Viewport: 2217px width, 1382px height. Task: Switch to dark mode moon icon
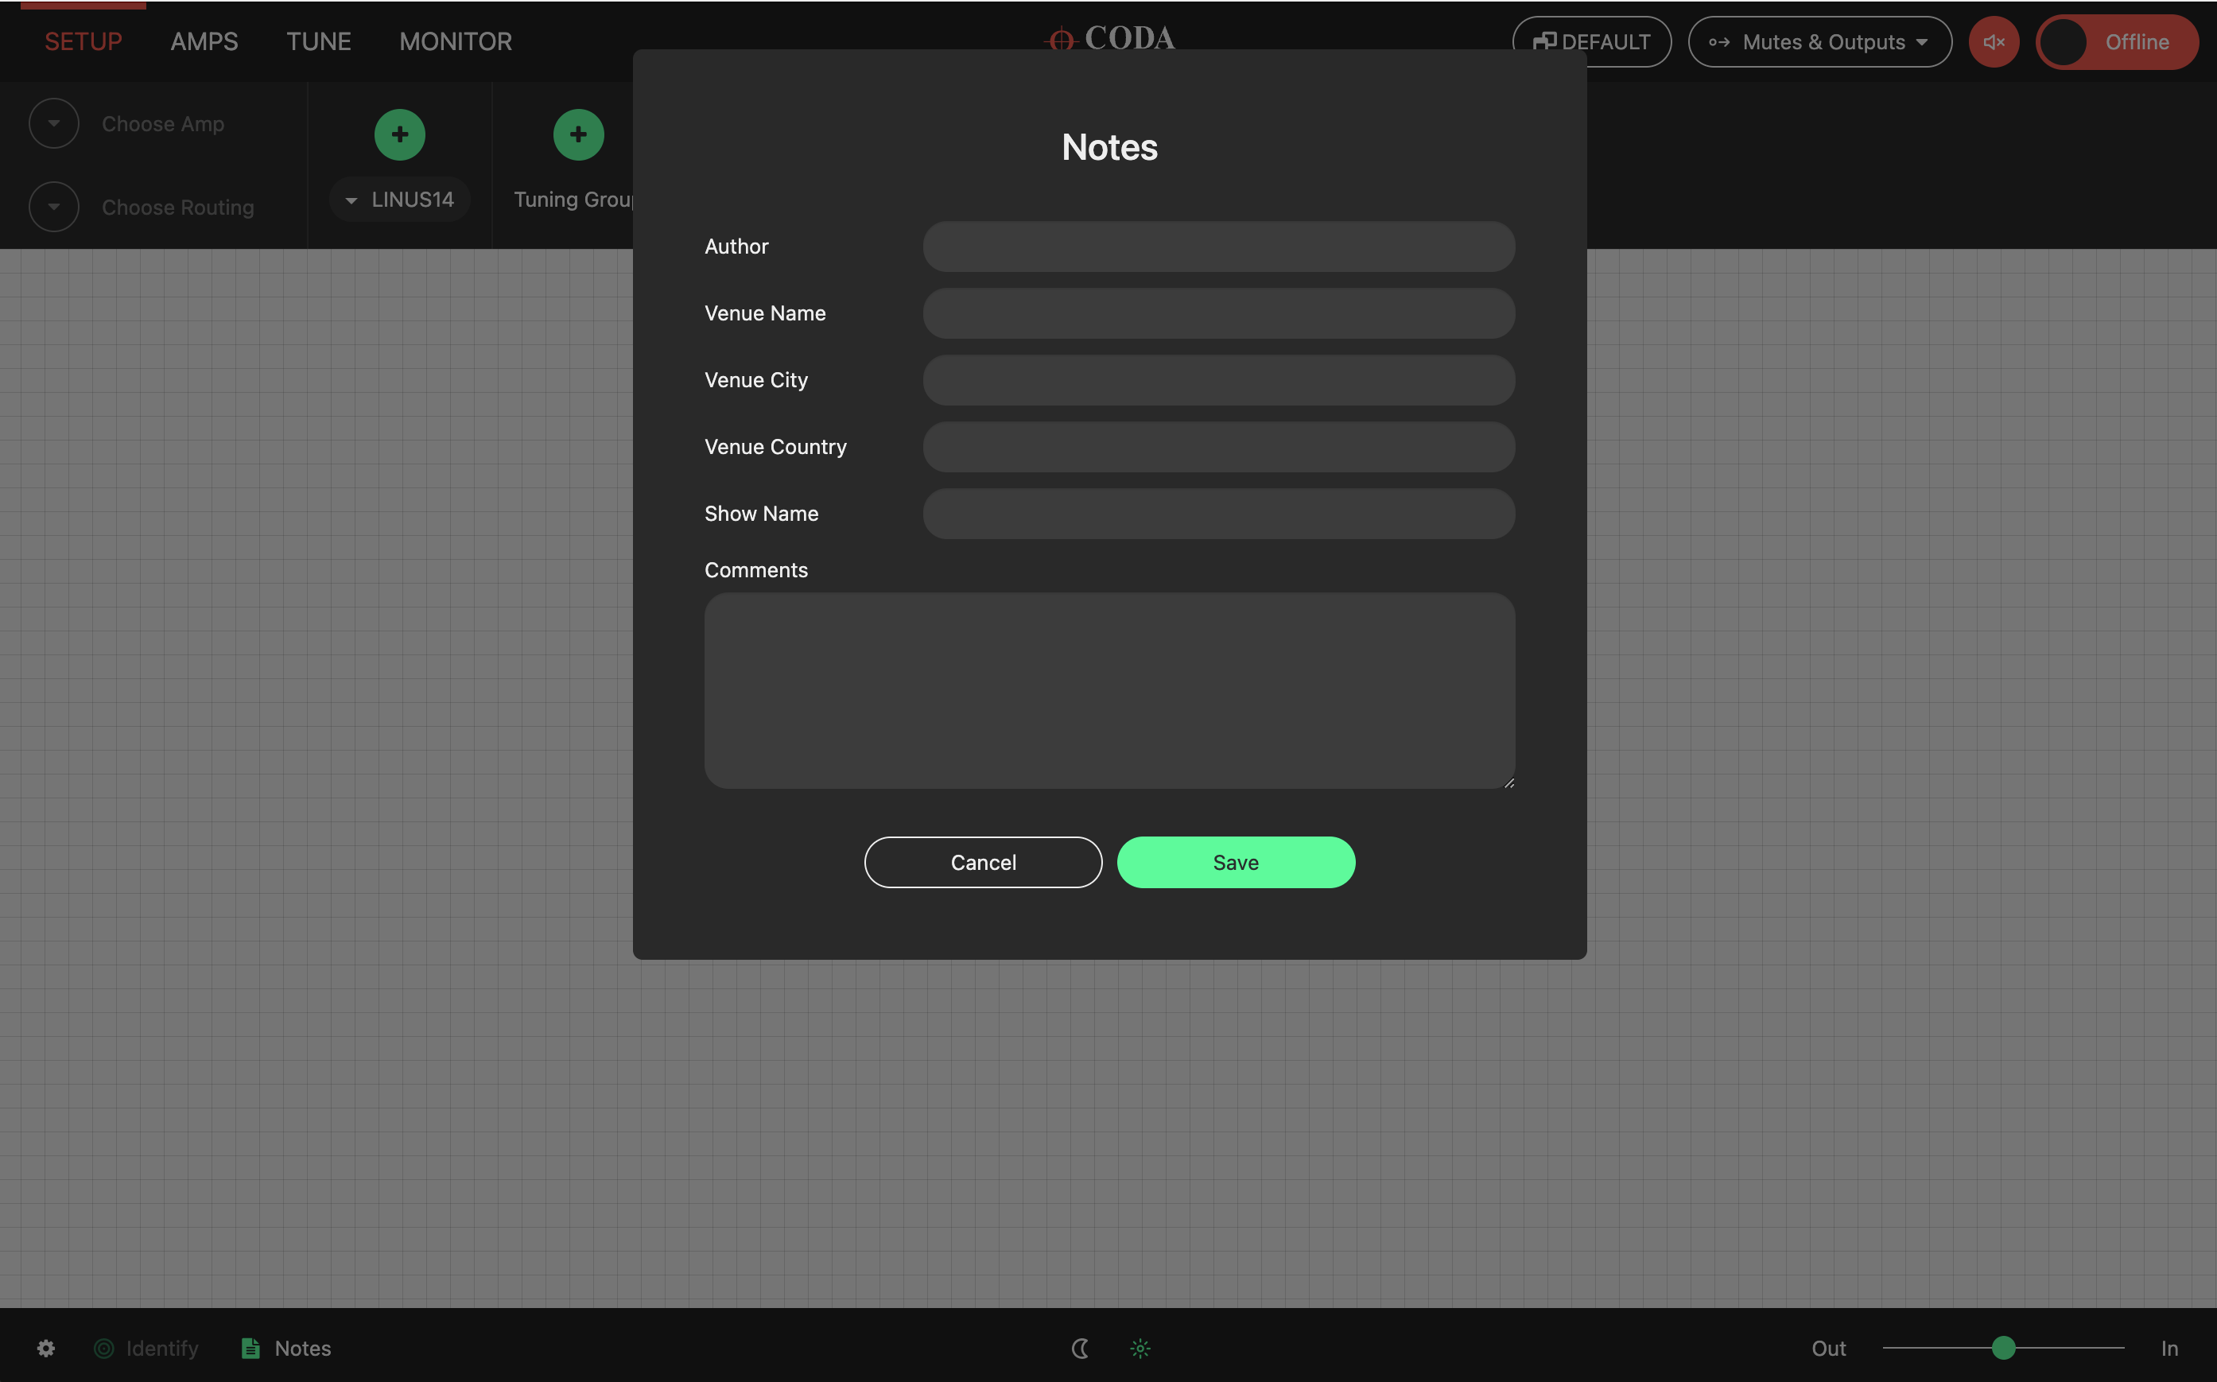[1080, 1348]
